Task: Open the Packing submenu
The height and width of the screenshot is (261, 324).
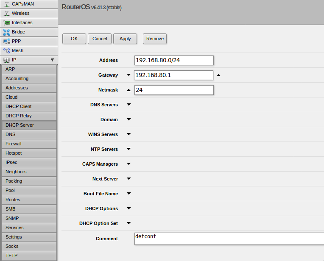Action: [29, 181]
